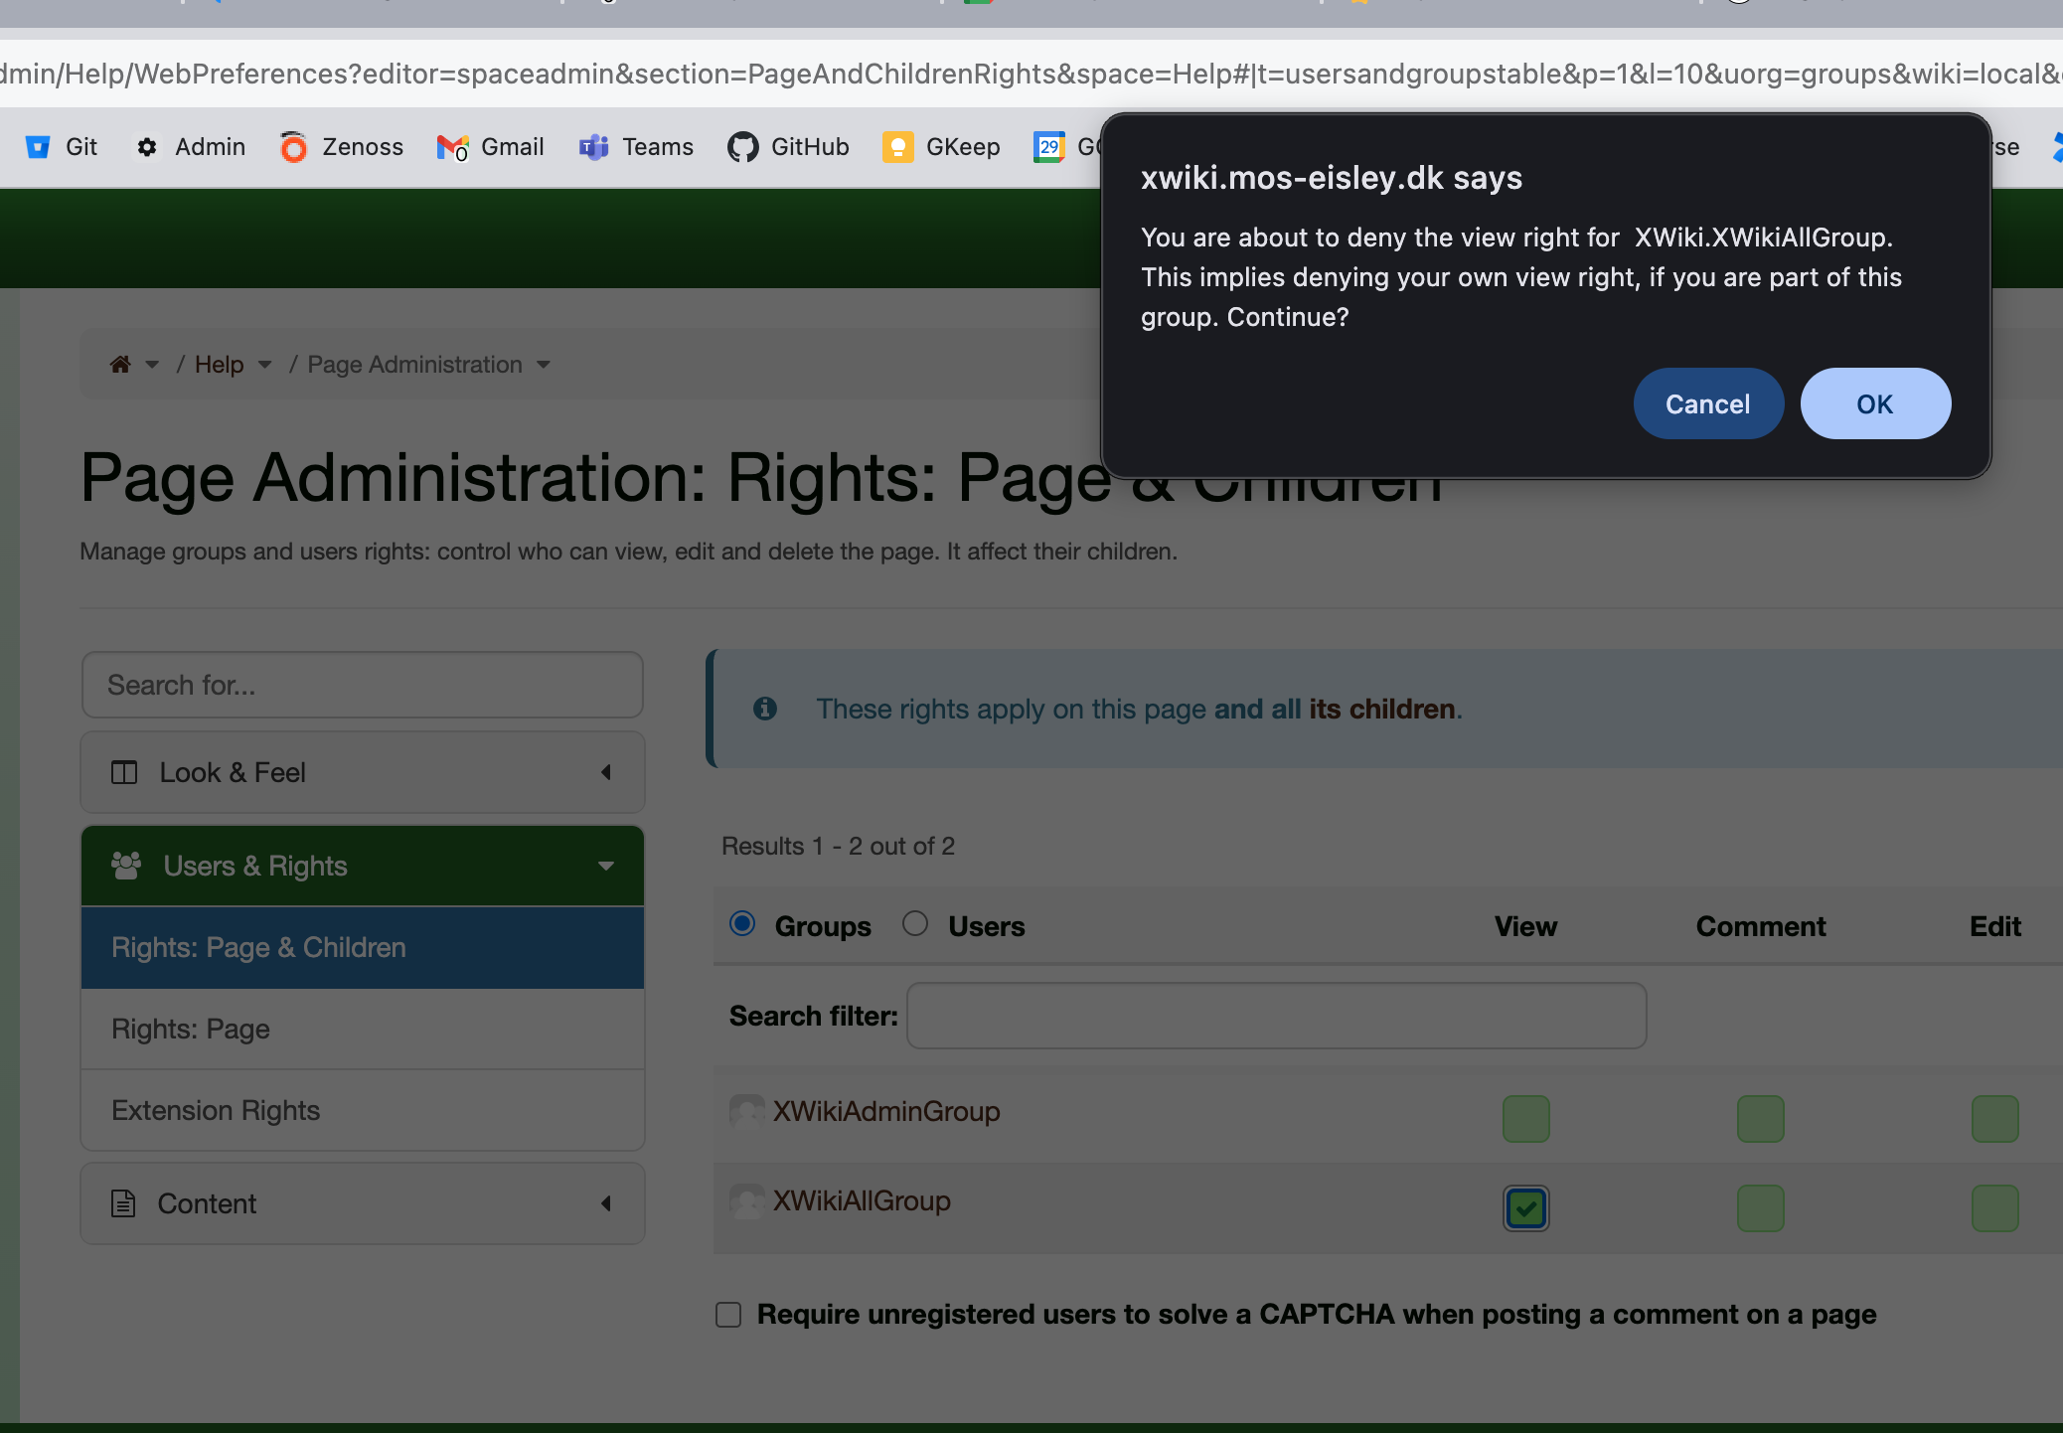Screen dimensions: 2063x1433
Task: Open the Zenoss bookmark
Action: tap(342, 147)
